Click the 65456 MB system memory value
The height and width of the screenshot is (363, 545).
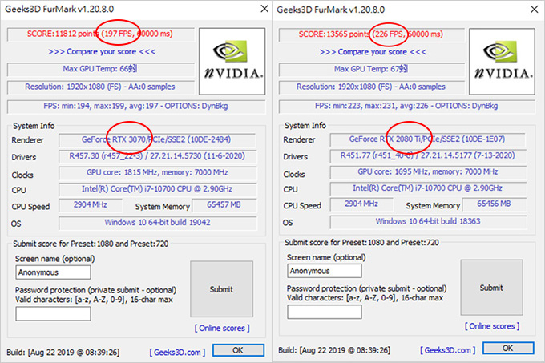[494, 204]
